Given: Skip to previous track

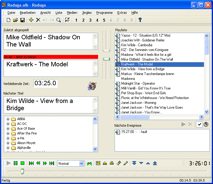Looking at the screenshot, I should (31, 163).
